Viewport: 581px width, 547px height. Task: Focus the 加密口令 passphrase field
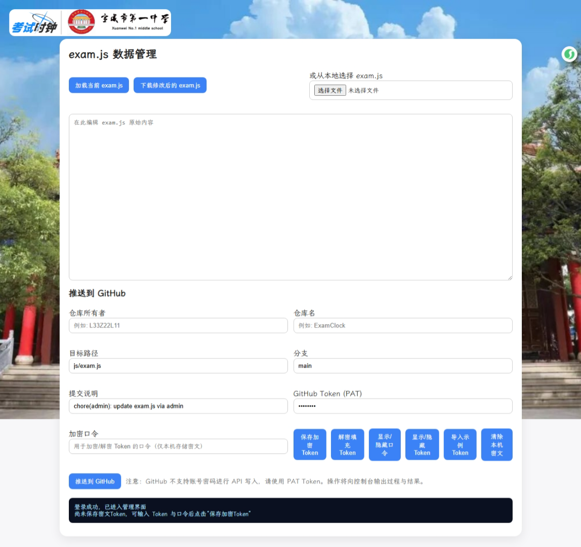coord(178,446)
